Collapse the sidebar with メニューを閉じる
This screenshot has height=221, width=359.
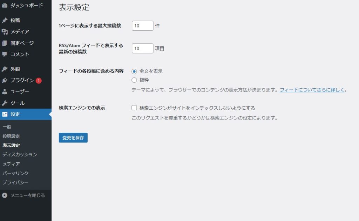click(x=24, y=196)
